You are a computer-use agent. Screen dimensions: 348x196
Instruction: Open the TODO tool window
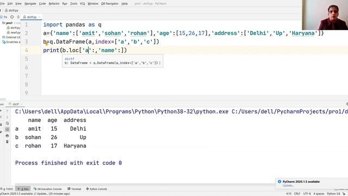pos(7,189)
